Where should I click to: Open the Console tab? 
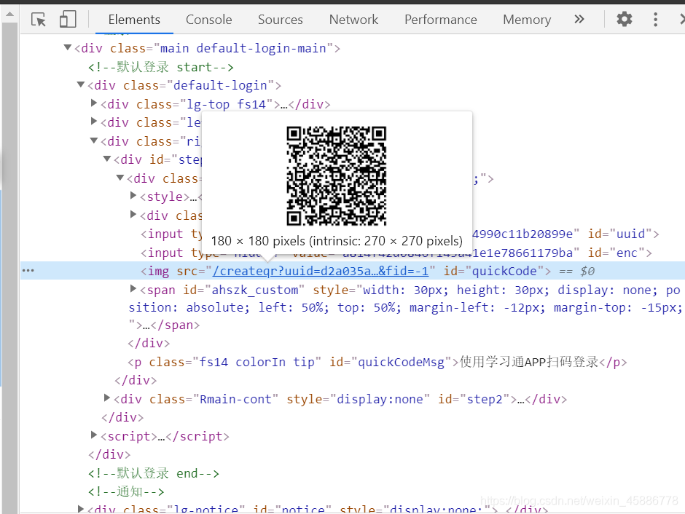(x=209, y=20)
